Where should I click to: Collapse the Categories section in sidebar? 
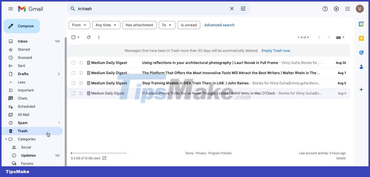(x=6, y=139)
